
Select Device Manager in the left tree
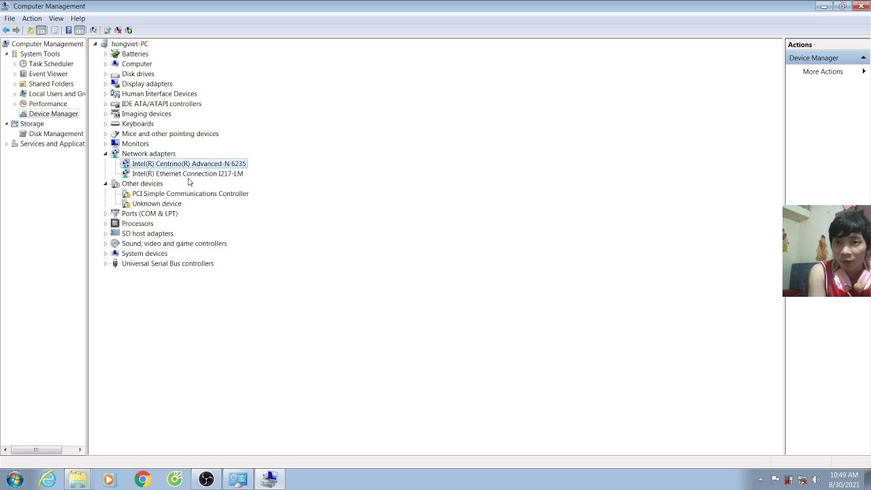pos(53,114)
